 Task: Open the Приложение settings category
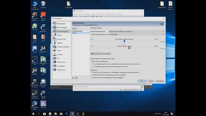tap(61, 24)
